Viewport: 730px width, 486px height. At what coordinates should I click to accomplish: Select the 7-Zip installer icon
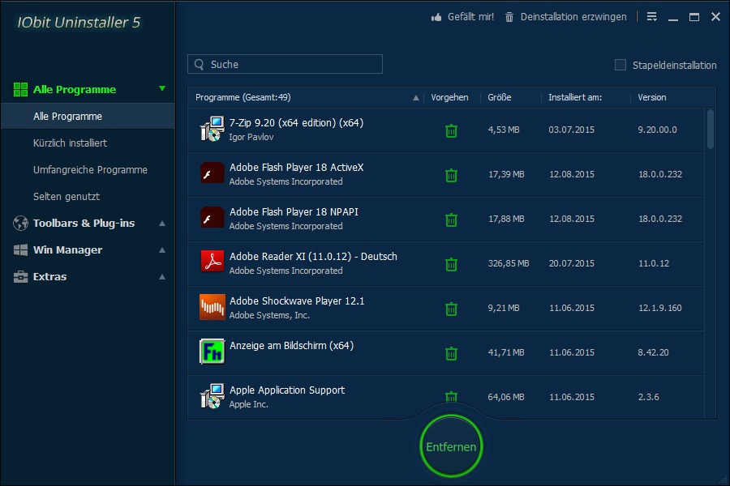coord(213,129)
